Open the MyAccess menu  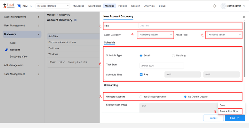click(x=79, y=6)
